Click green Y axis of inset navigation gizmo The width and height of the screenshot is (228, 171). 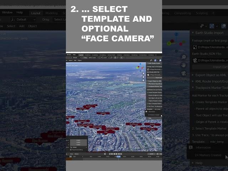(137, 68)
